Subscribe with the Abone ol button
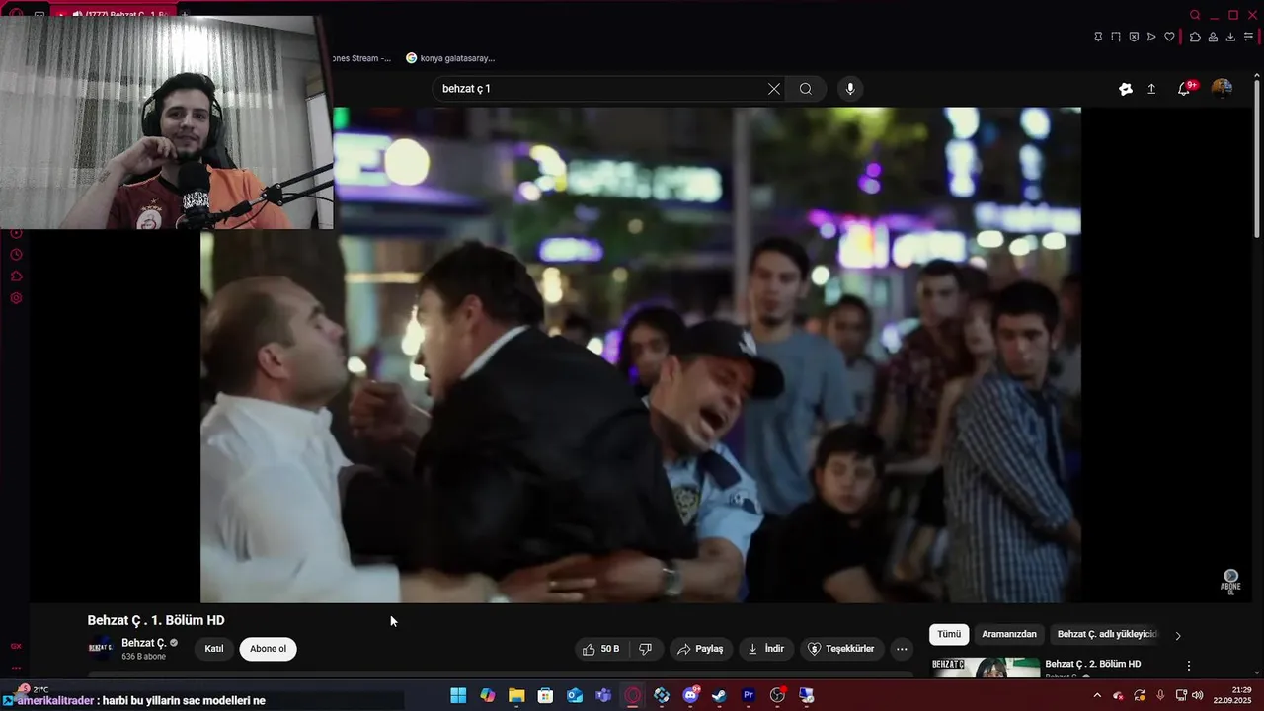1264x711 pixels. pos(268,649)
